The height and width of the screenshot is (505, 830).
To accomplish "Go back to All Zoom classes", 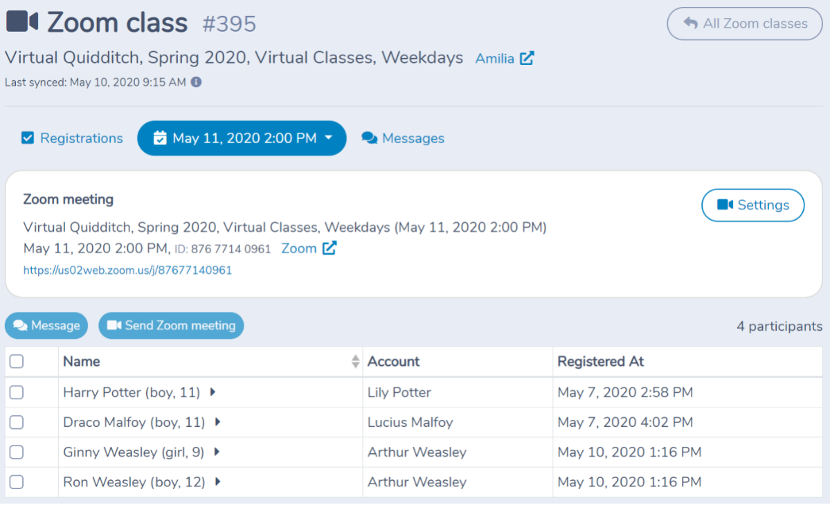I will point(745,24).
